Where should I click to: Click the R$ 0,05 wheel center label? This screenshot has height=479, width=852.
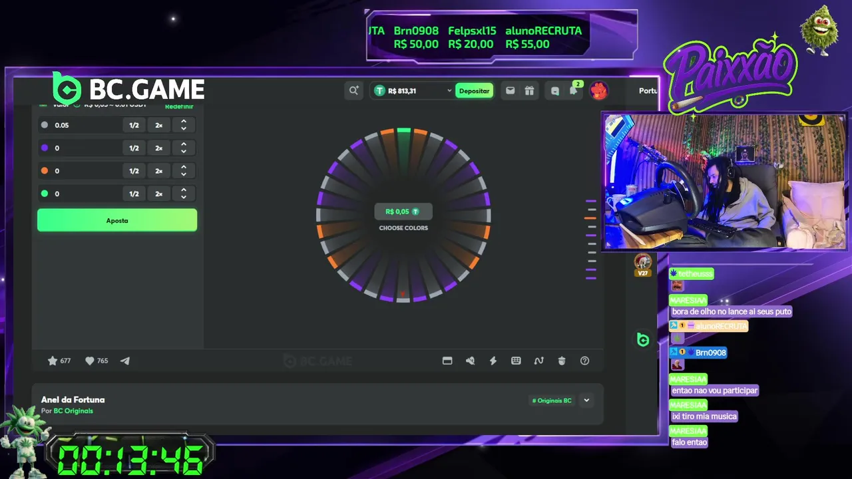click(403, 212)
